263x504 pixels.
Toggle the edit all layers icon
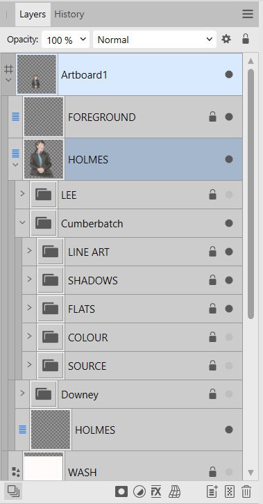pyautogui.click(x=13, y=491)
